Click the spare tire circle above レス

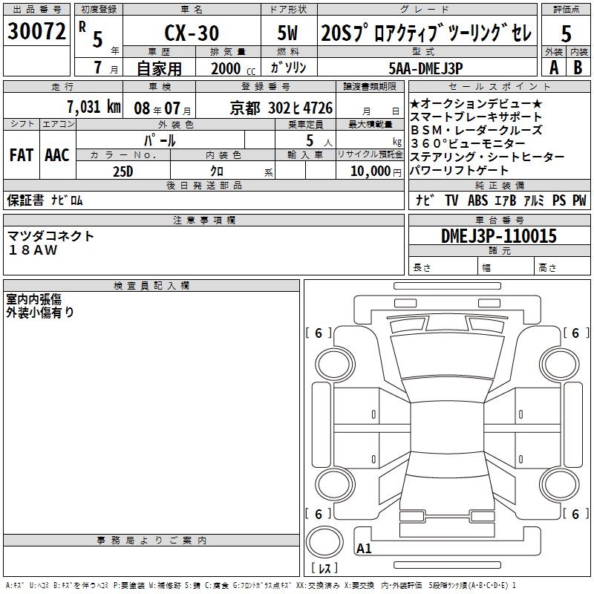pos(324,542)
